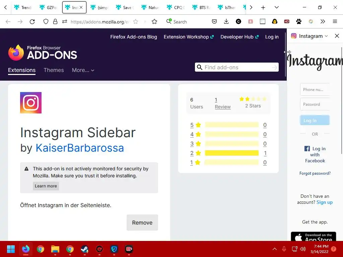Open tracking protection shield icon
The width and height of the screenshot is (343, 257).
point(46,22)
